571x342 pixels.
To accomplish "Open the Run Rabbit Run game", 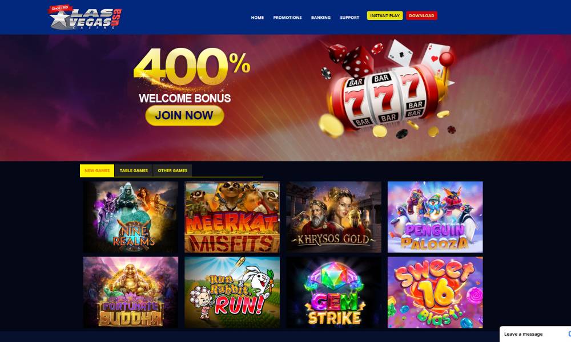I will (232, 292).
